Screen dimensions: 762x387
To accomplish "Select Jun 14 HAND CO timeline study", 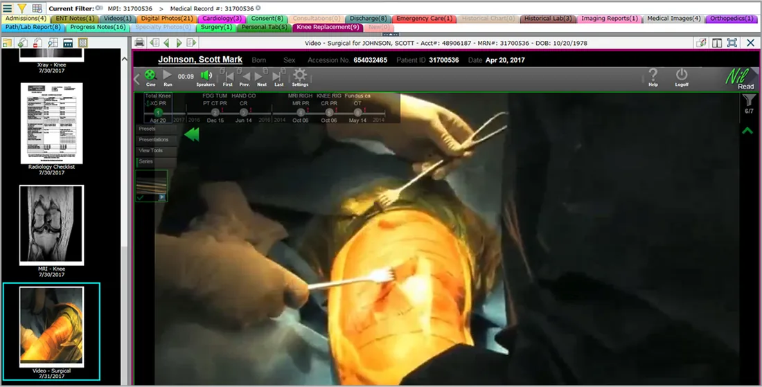I will (243, 108).
